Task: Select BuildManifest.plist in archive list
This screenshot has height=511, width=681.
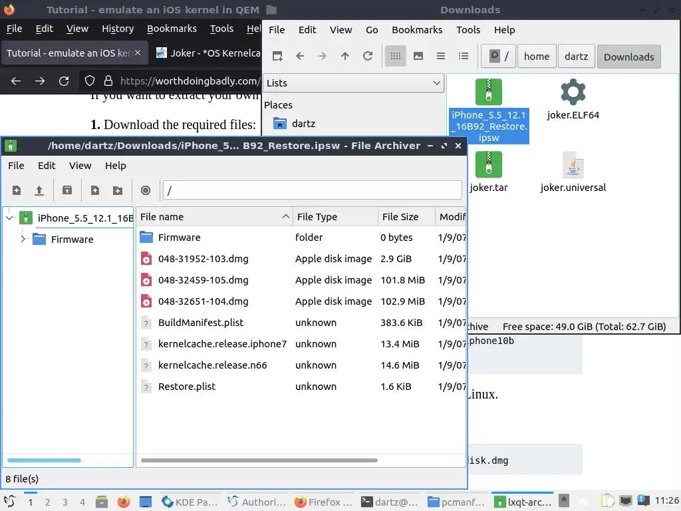Action: coord(301,323)
